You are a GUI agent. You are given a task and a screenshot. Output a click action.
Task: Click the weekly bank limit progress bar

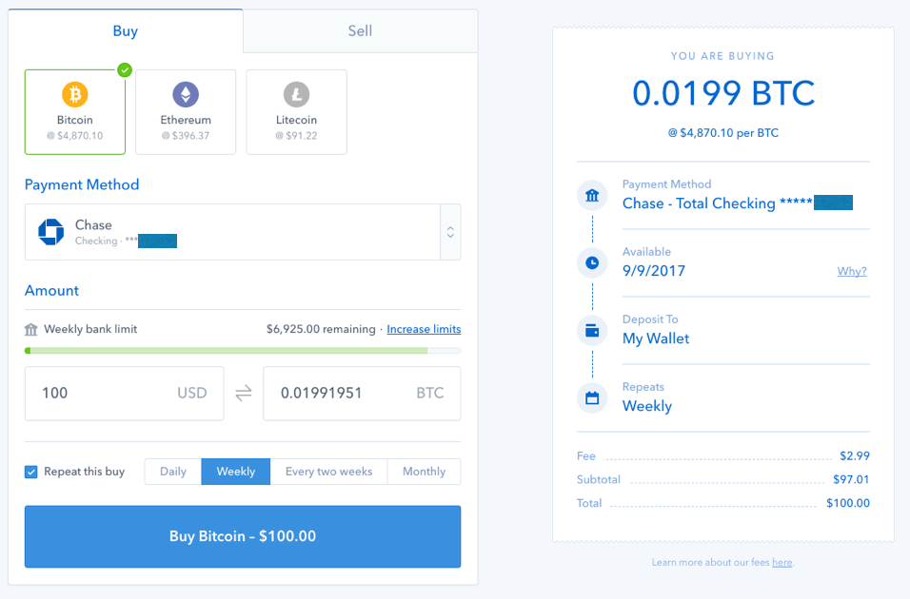243,351
